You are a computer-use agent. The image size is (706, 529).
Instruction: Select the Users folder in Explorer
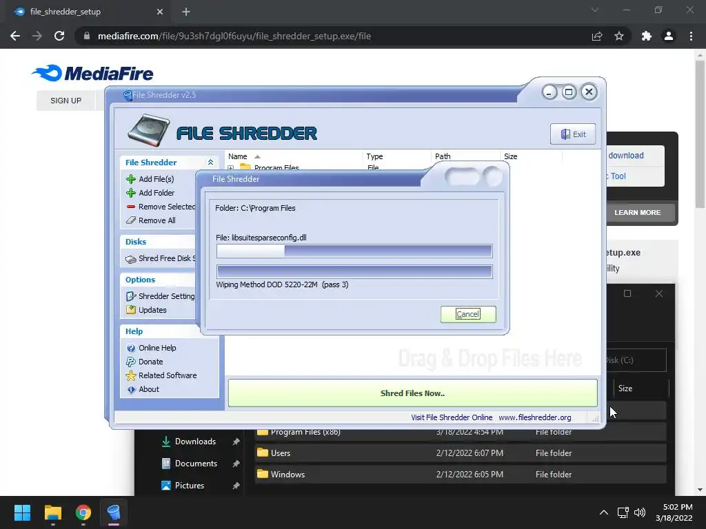tap(460, 453)
